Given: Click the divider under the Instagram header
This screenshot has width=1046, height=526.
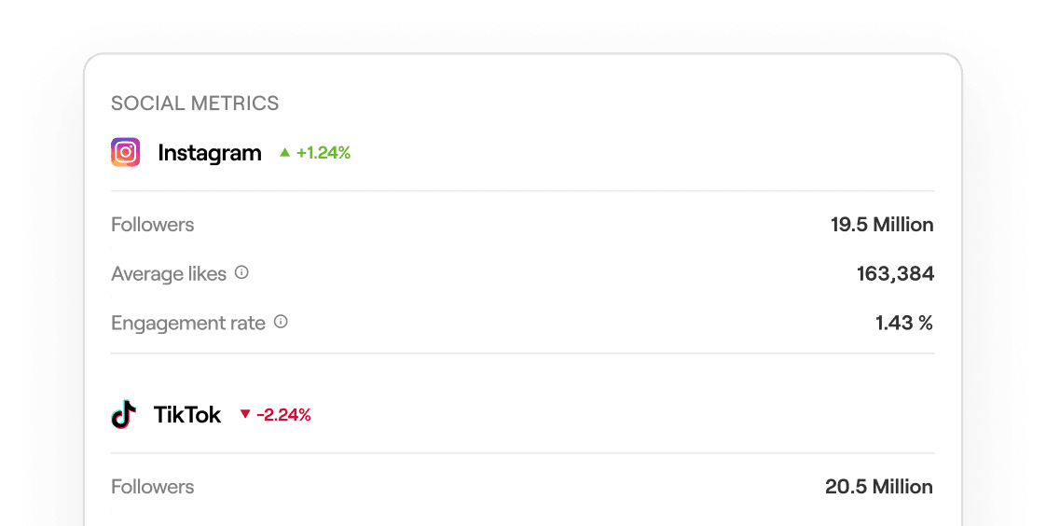Looking at the screenshot, I should pos(523,191).
